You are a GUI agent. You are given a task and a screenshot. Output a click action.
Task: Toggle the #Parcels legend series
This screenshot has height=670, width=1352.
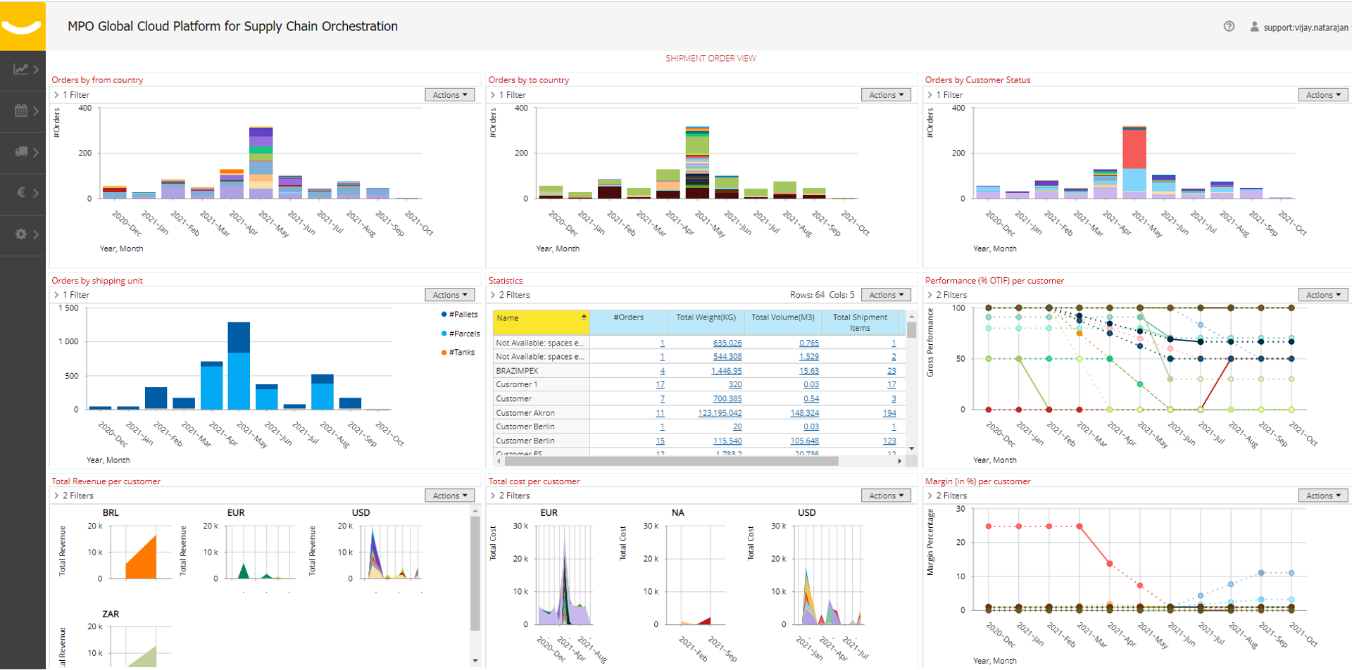(x=461, y=334)
